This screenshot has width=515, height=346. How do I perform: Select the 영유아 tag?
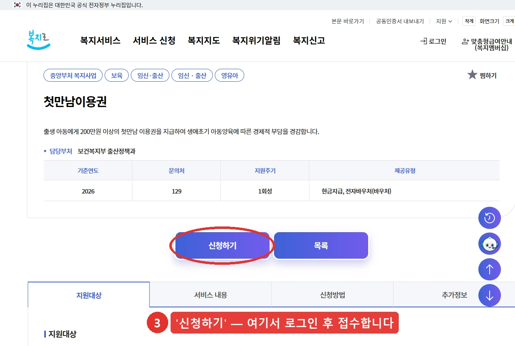click(x=229, y=75)
